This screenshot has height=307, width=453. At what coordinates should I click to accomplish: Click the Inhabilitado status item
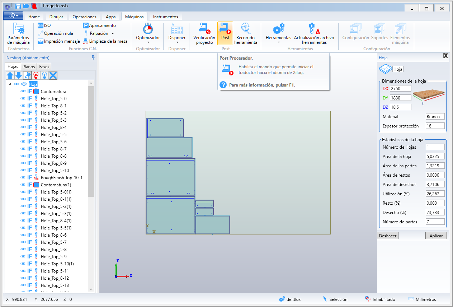(380, 299)
